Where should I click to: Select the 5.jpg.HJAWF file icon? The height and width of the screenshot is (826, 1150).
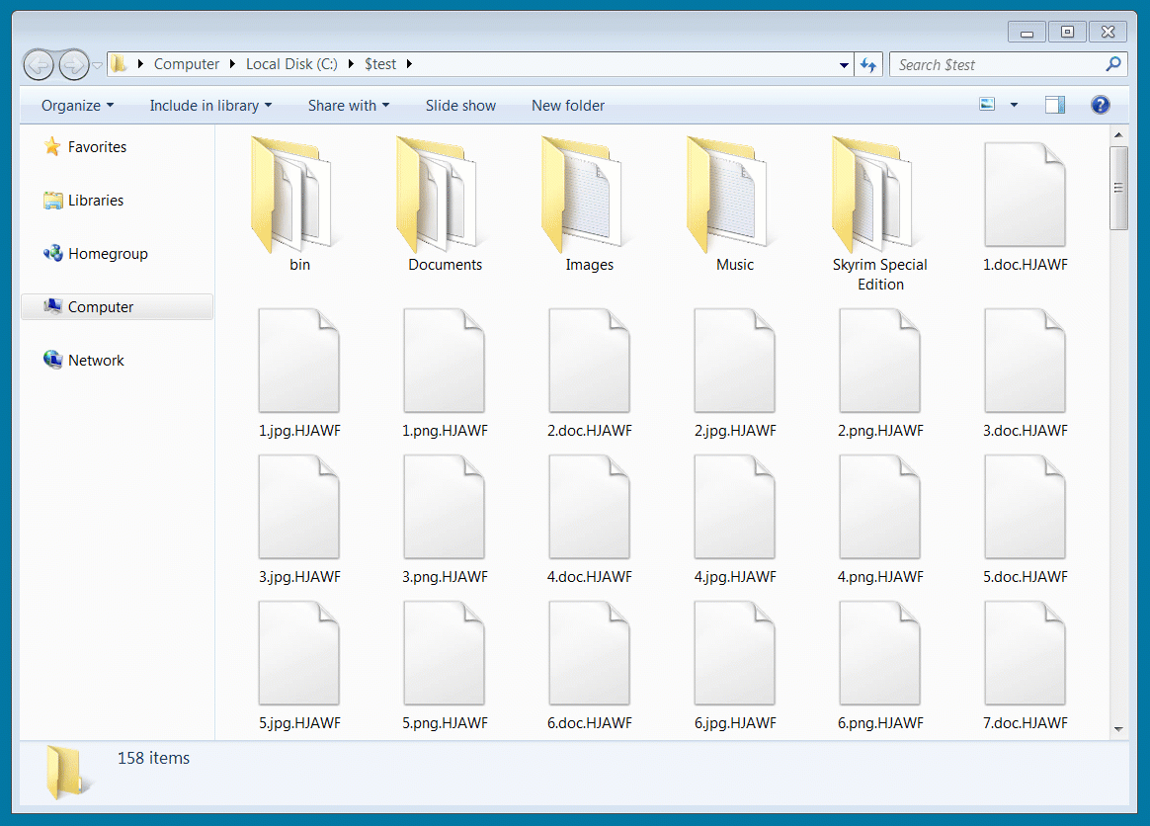[x=298, y=653]
